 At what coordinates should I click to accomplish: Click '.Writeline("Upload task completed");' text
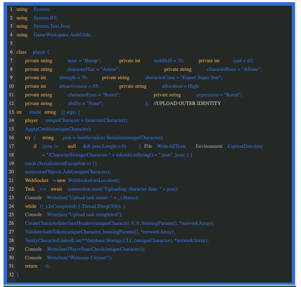click(x=84, y=214)
